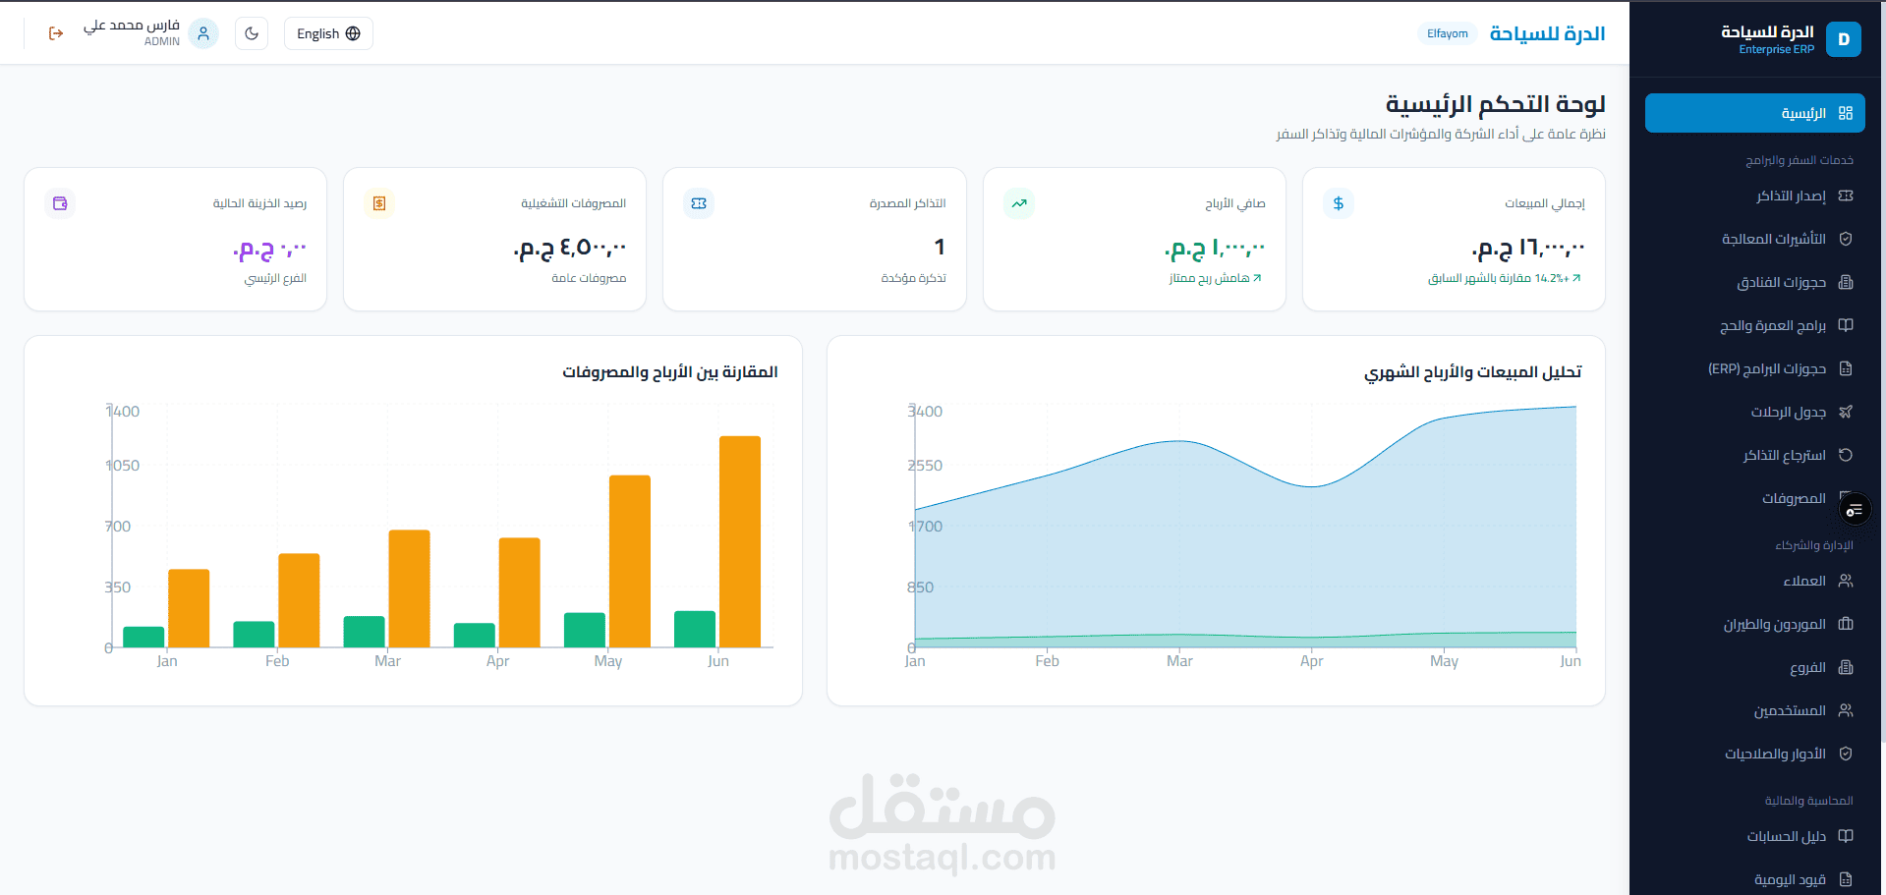Click the هامش ربح ممتاز label

point(1215,278)
